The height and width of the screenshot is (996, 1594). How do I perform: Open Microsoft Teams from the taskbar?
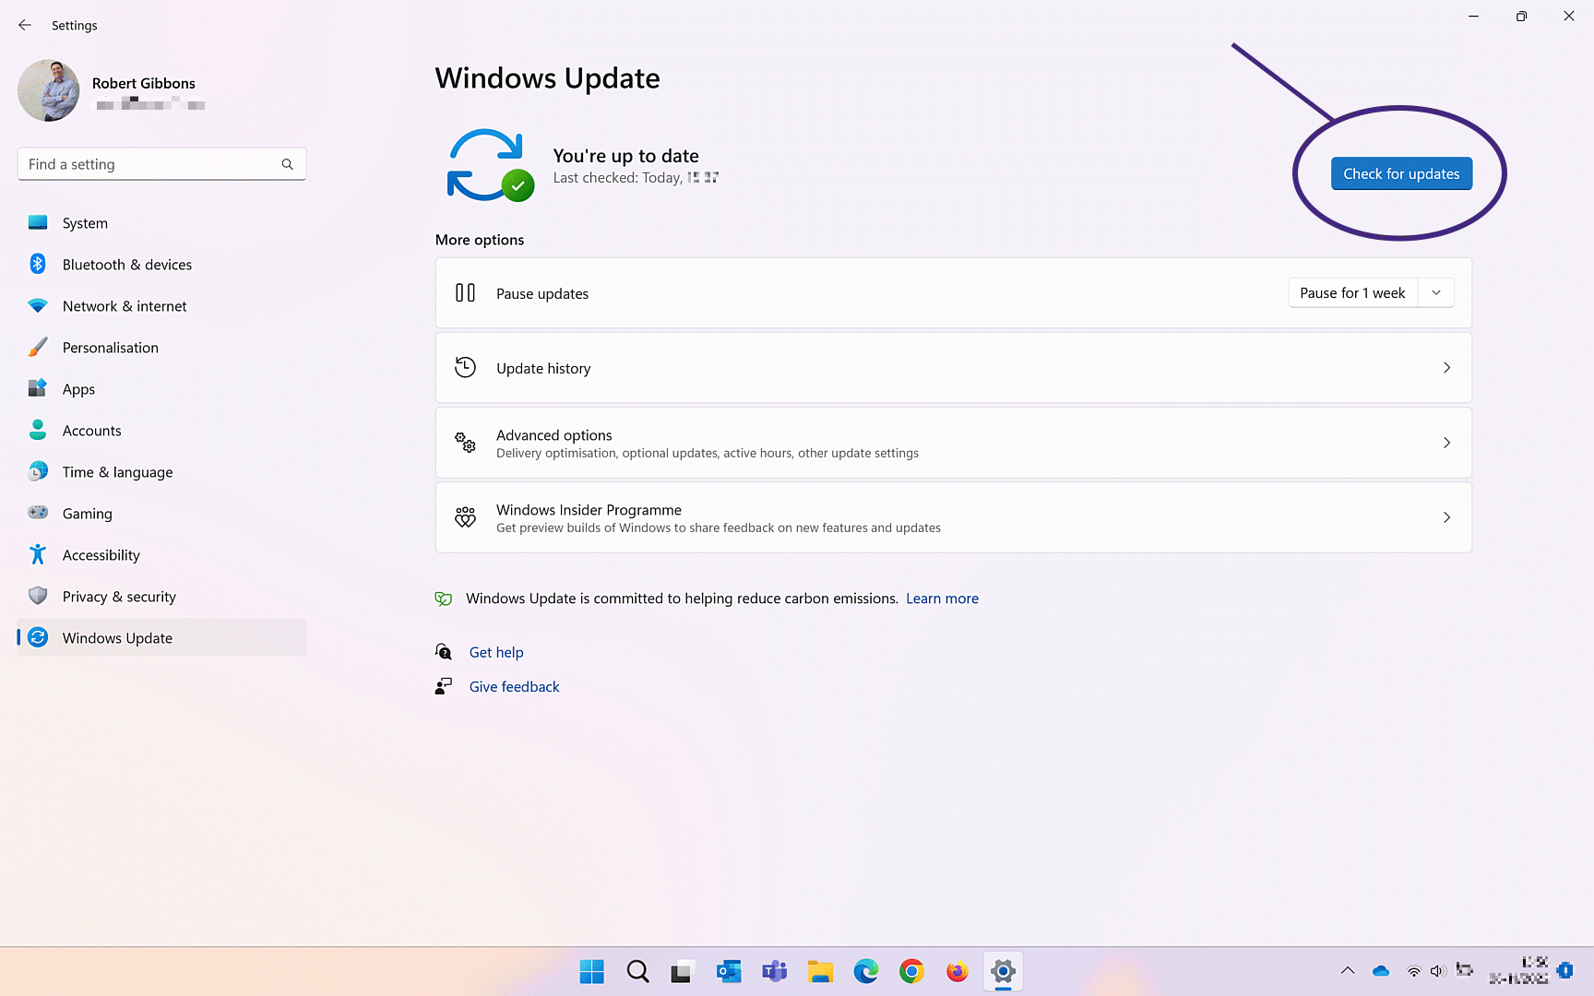pos(774,971)
